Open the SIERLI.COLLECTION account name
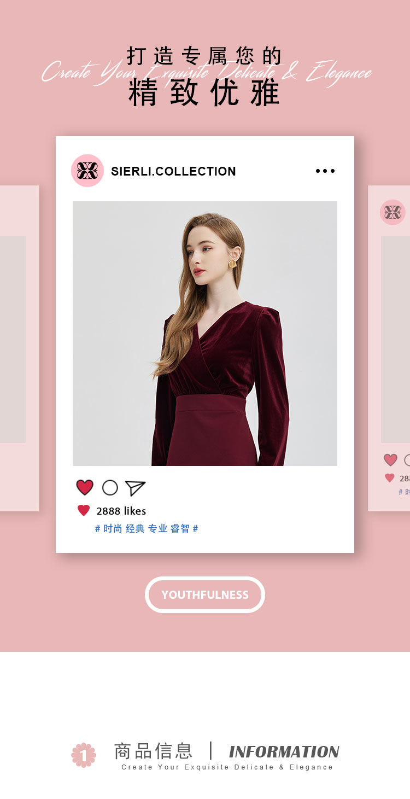The height and width of the screenshot is (799, 410). [173, 171]
